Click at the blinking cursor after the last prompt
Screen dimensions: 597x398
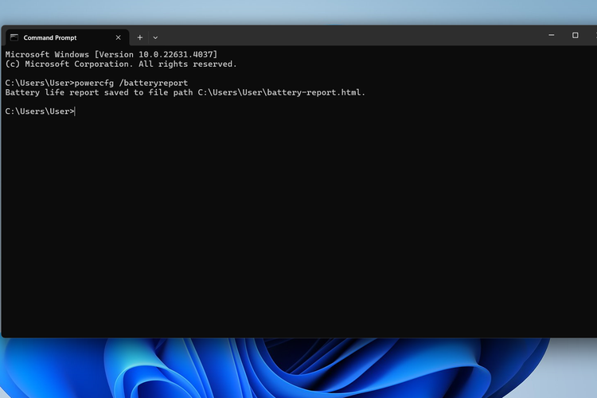[x=76, y=111]
